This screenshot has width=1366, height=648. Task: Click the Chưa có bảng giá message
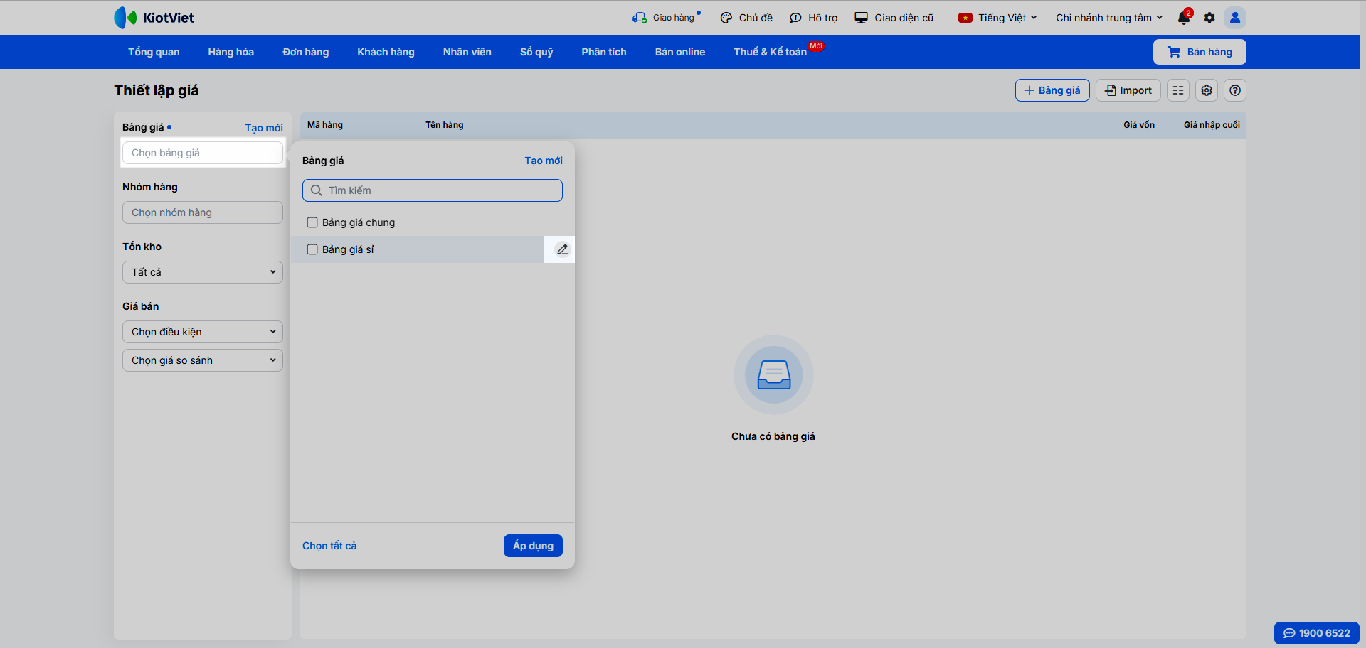773,436
